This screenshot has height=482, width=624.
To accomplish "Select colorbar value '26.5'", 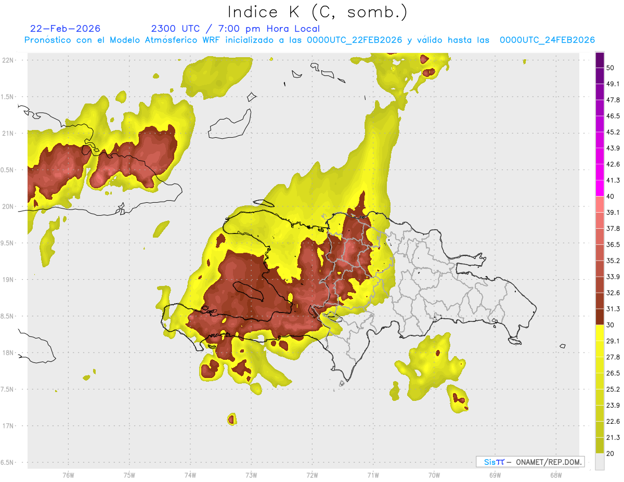I will click(x=613, y=373).
